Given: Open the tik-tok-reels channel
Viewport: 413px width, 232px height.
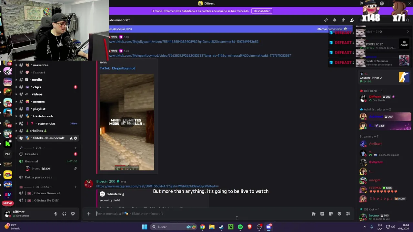Looking at the screenshot, I should pyautogui.click(x=48, y=116).
